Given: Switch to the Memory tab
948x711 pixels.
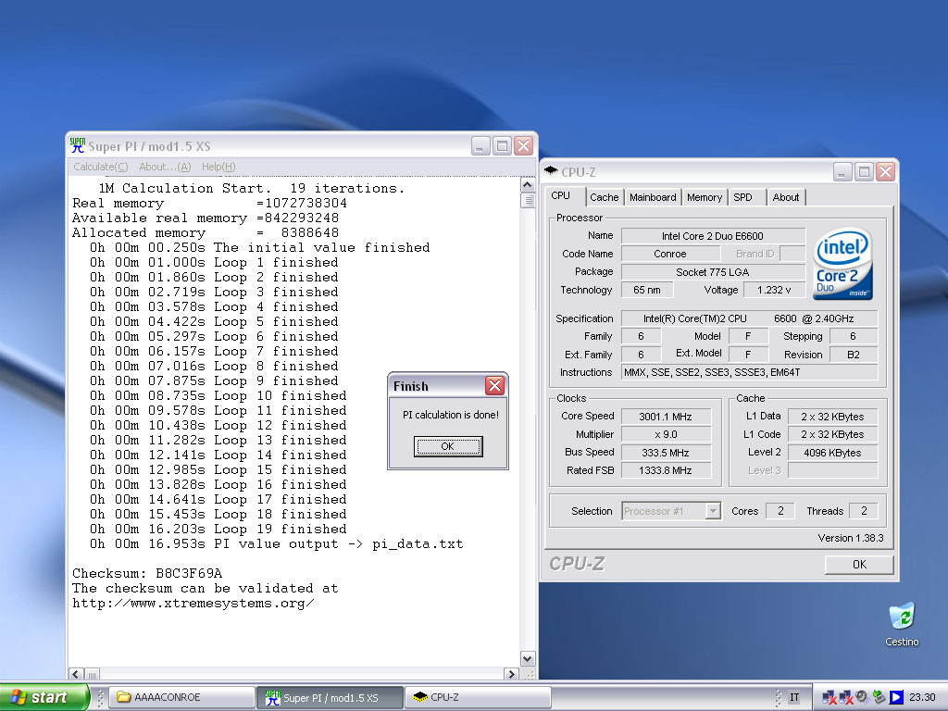Looking at the screenshot, I should point(705,197).
